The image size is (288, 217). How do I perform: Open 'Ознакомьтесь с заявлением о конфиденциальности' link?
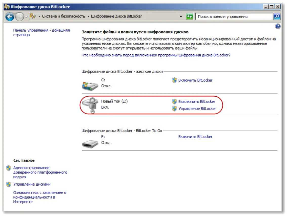tap(40, 197)
